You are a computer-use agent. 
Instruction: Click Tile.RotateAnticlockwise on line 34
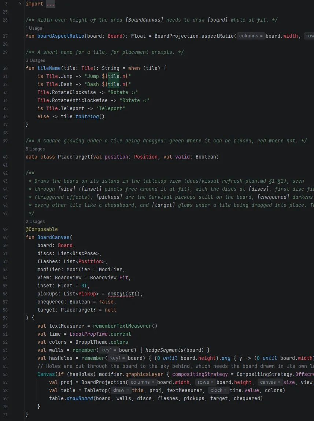click(73, 100)
